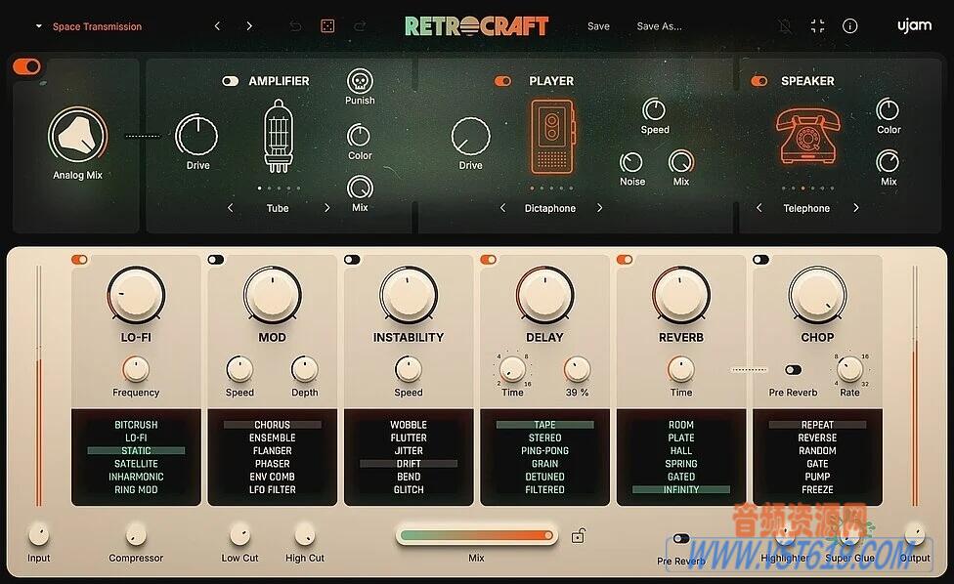
Task: Select next player type after Dictaphone
Action: pyautogui.click(x=599, y=208)
